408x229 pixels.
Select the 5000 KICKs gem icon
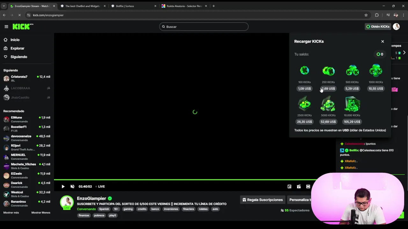328,104
